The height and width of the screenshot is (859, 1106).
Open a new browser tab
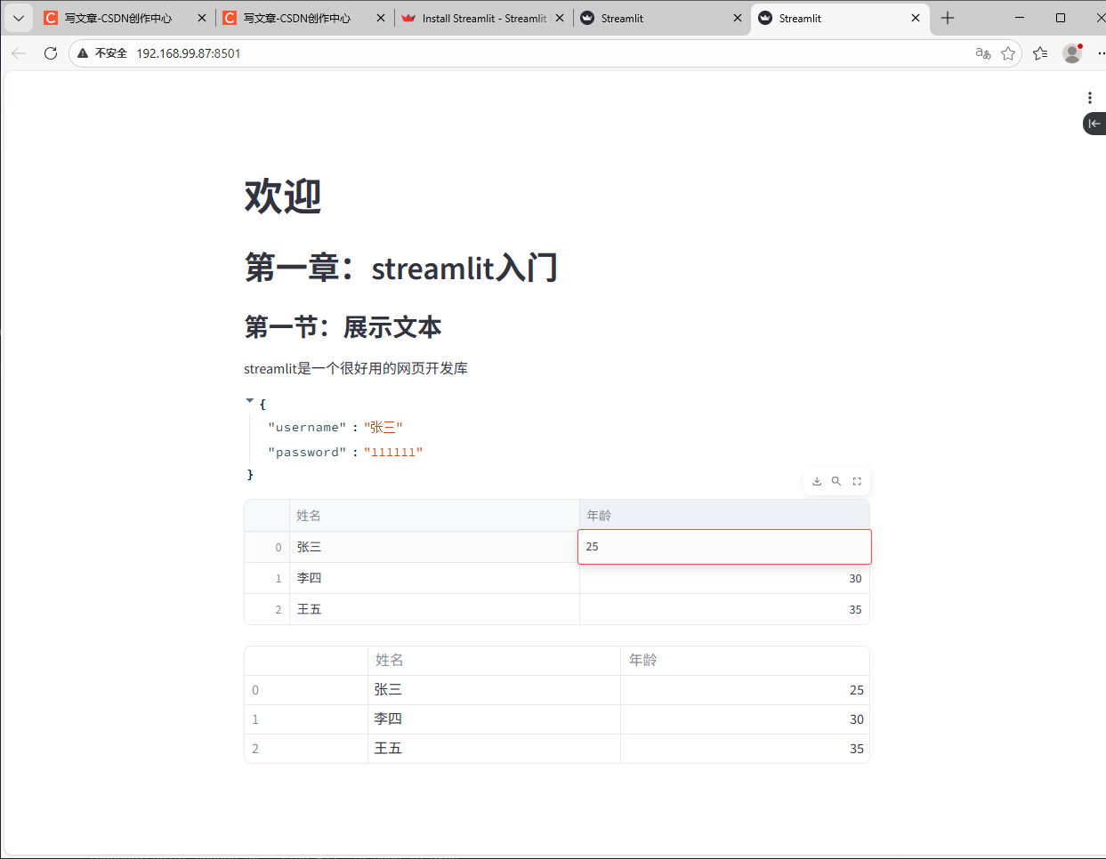(948, 18)
